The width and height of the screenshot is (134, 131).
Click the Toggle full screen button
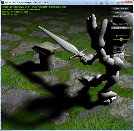click(121, 8)
